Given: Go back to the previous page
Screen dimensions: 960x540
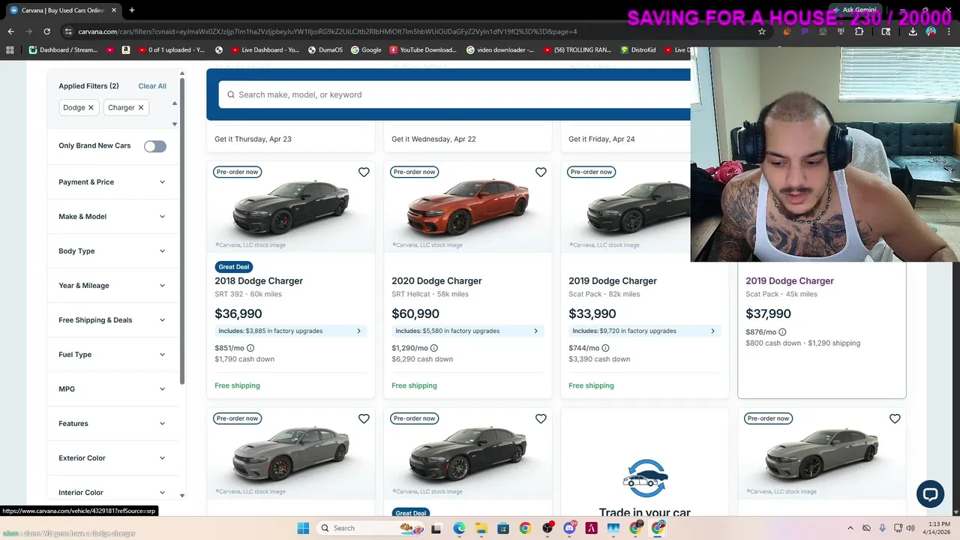Looking at the screenshot, I should tap(10, 31).
